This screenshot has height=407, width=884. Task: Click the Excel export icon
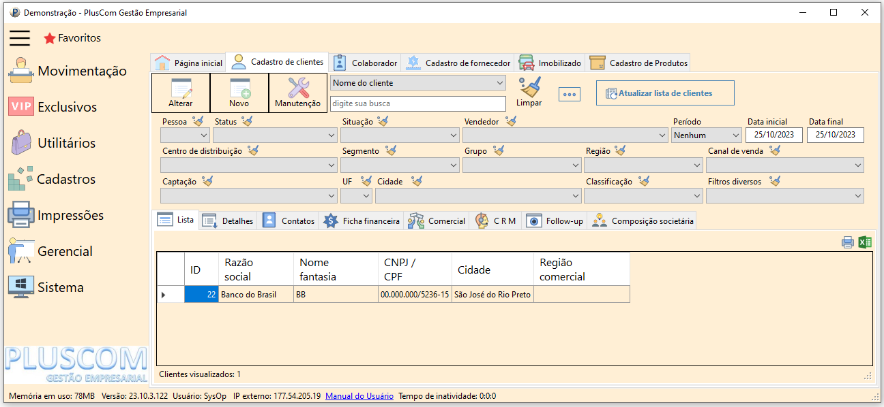click(865, 242)
